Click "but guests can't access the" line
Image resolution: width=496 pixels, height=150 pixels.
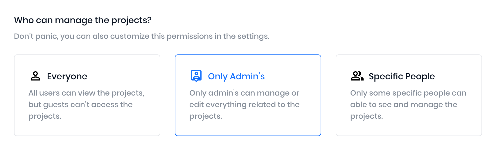(80, 105)
